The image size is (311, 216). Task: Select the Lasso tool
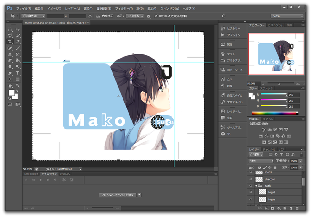(x=10, y=36)
